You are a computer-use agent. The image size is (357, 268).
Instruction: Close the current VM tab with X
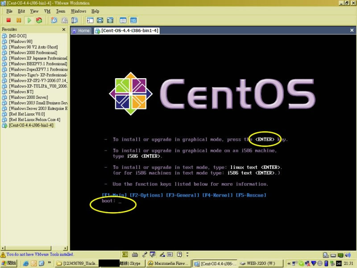(x=352, y=30)
